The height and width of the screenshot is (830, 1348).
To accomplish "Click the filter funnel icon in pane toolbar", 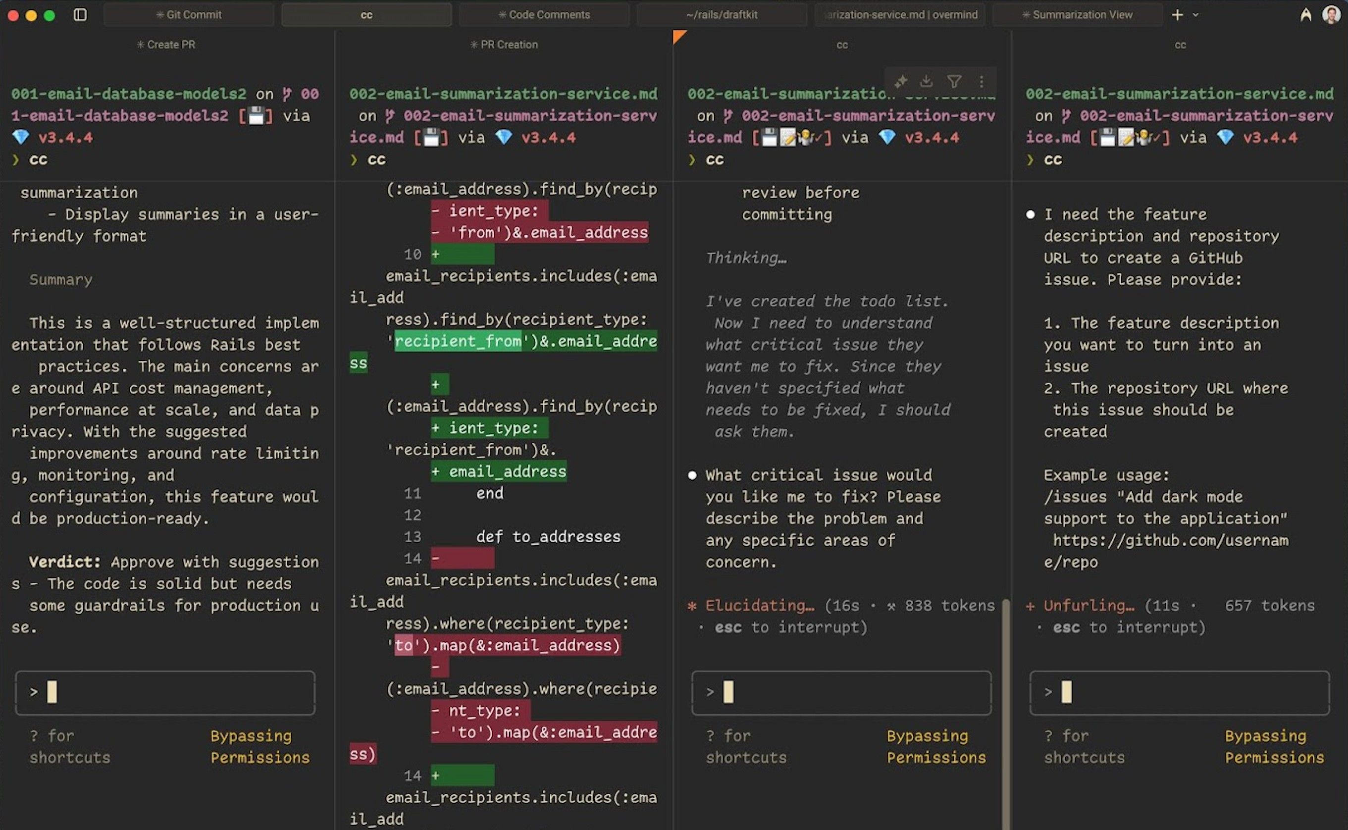I will point(954,82).
